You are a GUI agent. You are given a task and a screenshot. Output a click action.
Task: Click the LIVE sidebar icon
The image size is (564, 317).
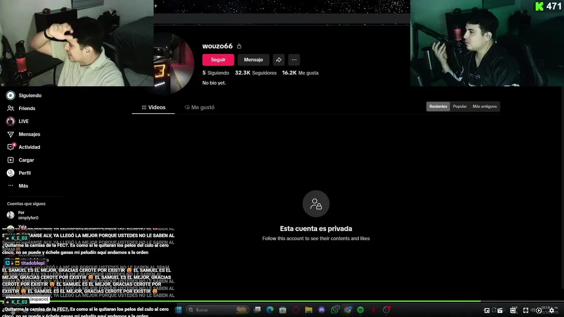pos(11,121)
